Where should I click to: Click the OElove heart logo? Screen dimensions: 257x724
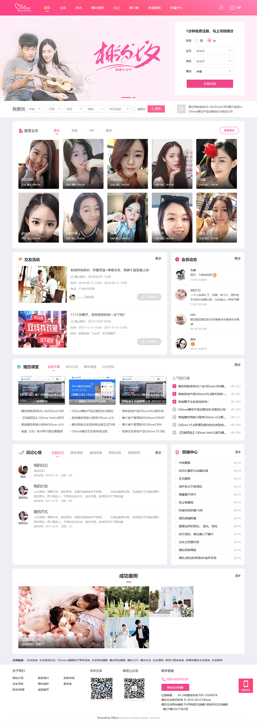pos(23,7)
